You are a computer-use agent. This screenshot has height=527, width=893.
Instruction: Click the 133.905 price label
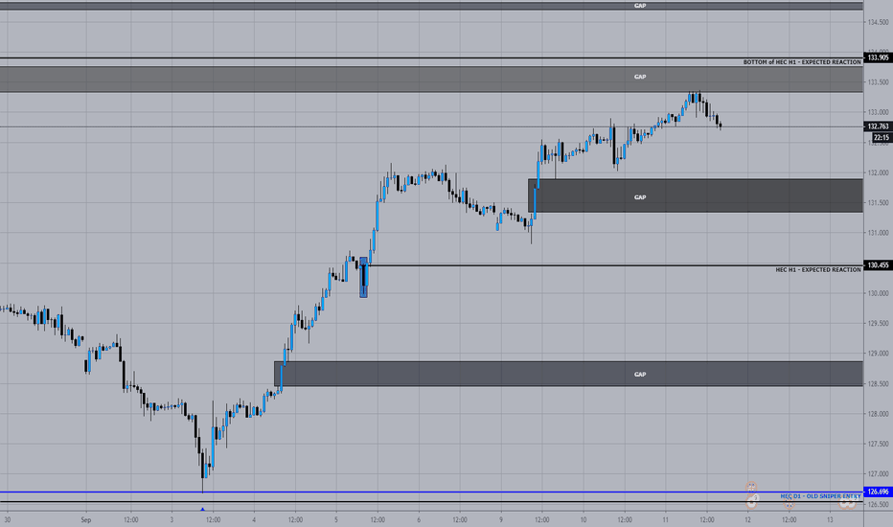click(x=878, y=57)
